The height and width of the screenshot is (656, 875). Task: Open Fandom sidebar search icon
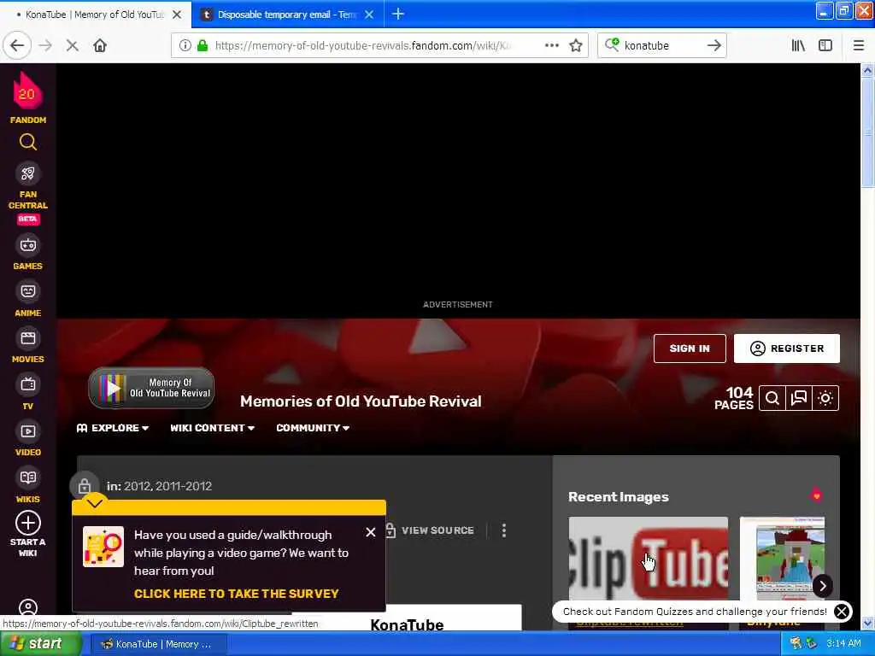coord(28,143)
